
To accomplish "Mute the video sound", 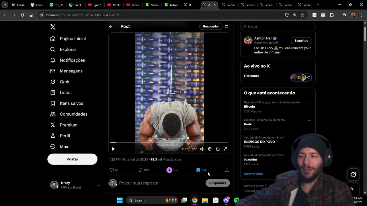I will [x=202, y=149].
